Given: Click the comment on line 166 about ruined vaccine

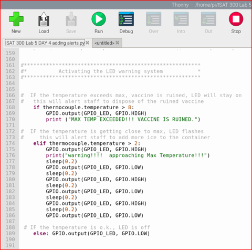Looking at the screenshot, I should [x=131, y=95].
